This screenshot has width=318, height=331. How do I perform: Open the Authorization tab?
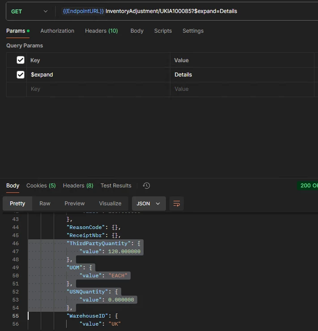pyautogui.click(x=57, y=31)
